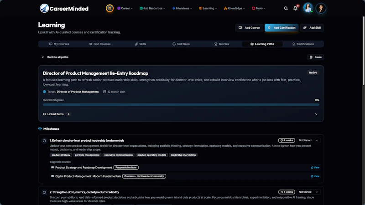Click the portfolio management tag

click(x=87, y=155)
